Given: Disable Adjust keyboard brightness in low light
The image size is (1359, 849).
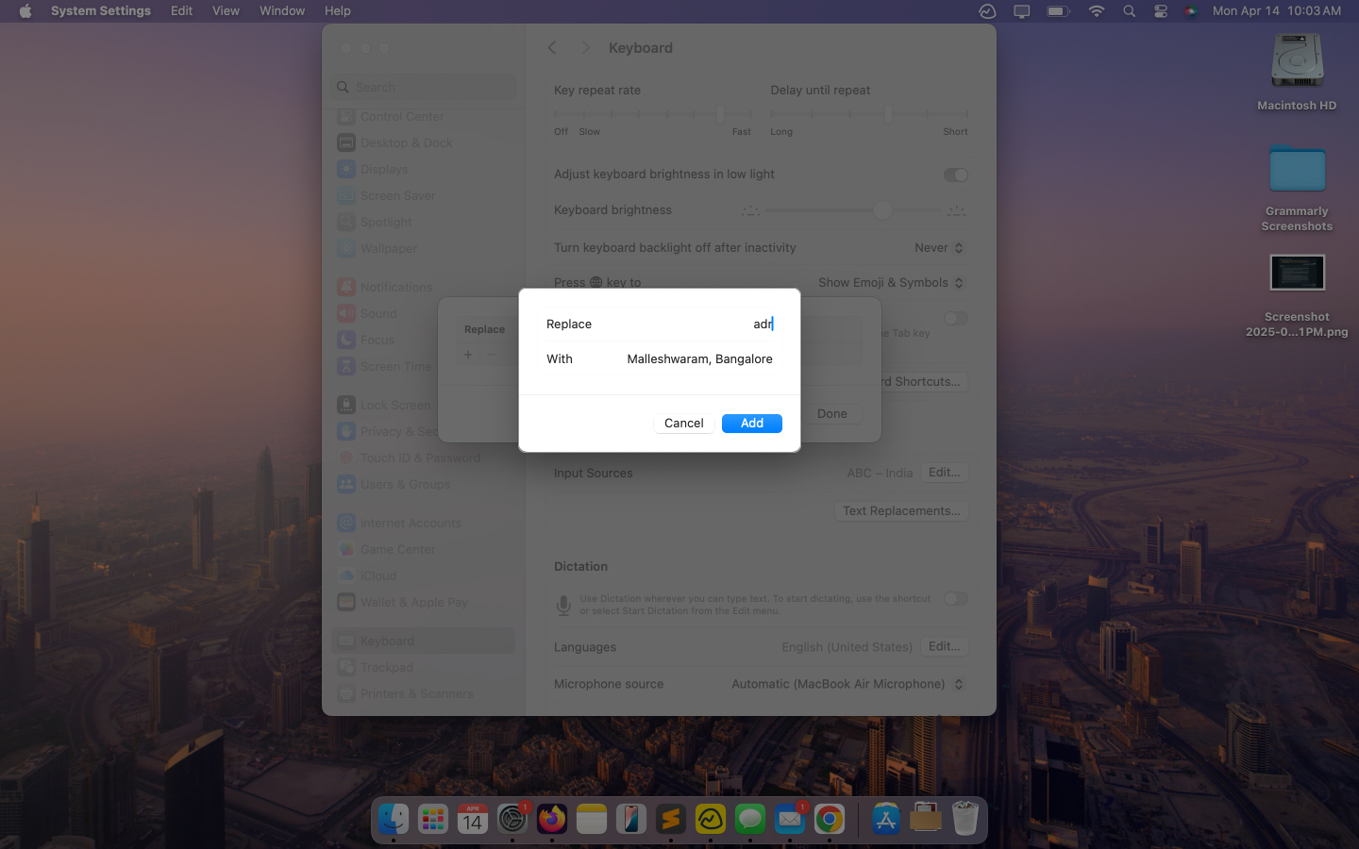Looking at the screenshot, I should point(955,175).
